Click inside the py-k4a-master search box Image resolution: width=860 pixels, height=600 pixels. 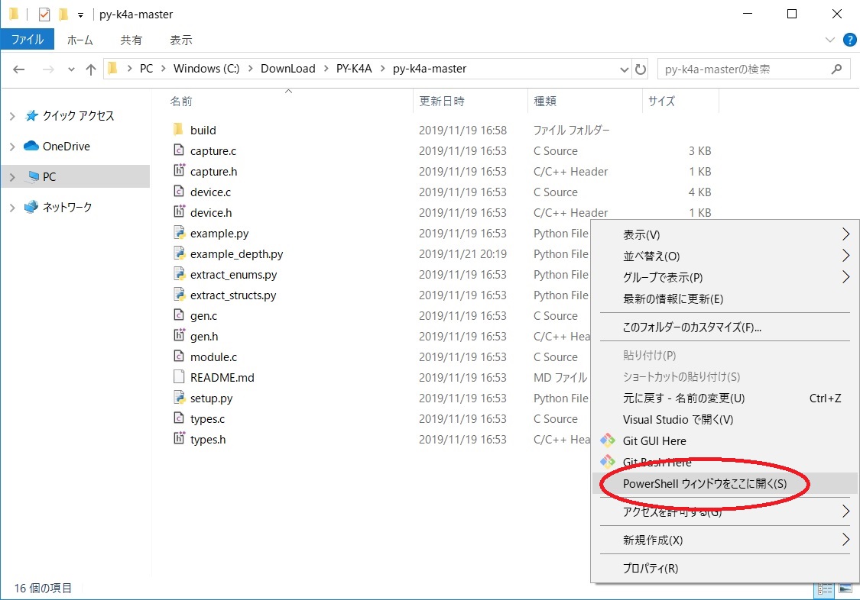(742, 68)
